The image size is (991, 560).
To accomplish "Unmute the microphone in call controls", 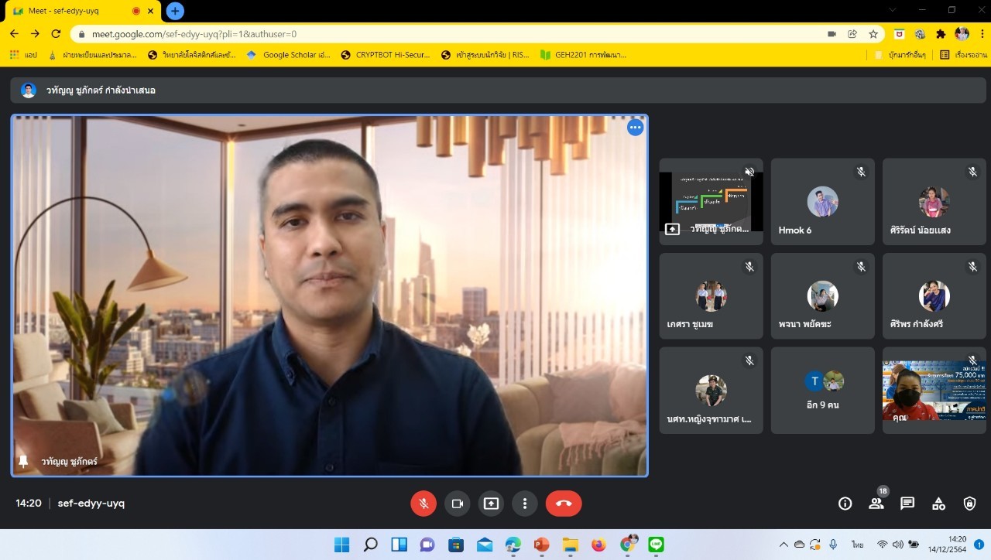I will [423, 504].
